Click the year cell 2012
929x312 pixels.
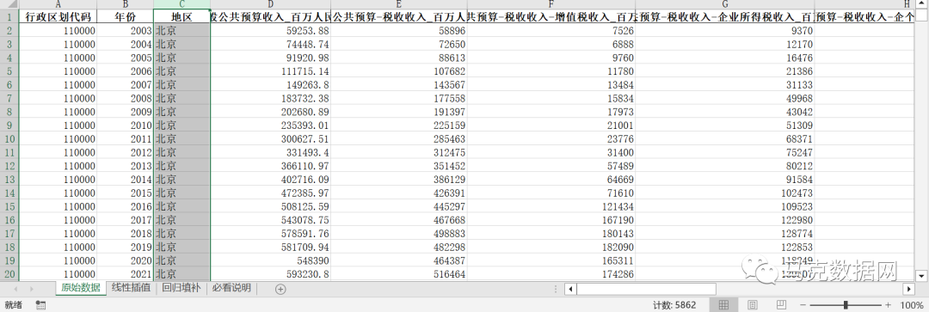click(x=125, y=152)
